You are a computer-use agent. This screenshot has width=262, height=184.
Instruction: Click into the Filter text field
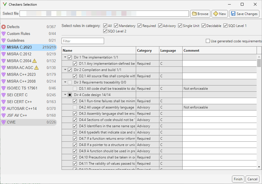pos(83,41)
